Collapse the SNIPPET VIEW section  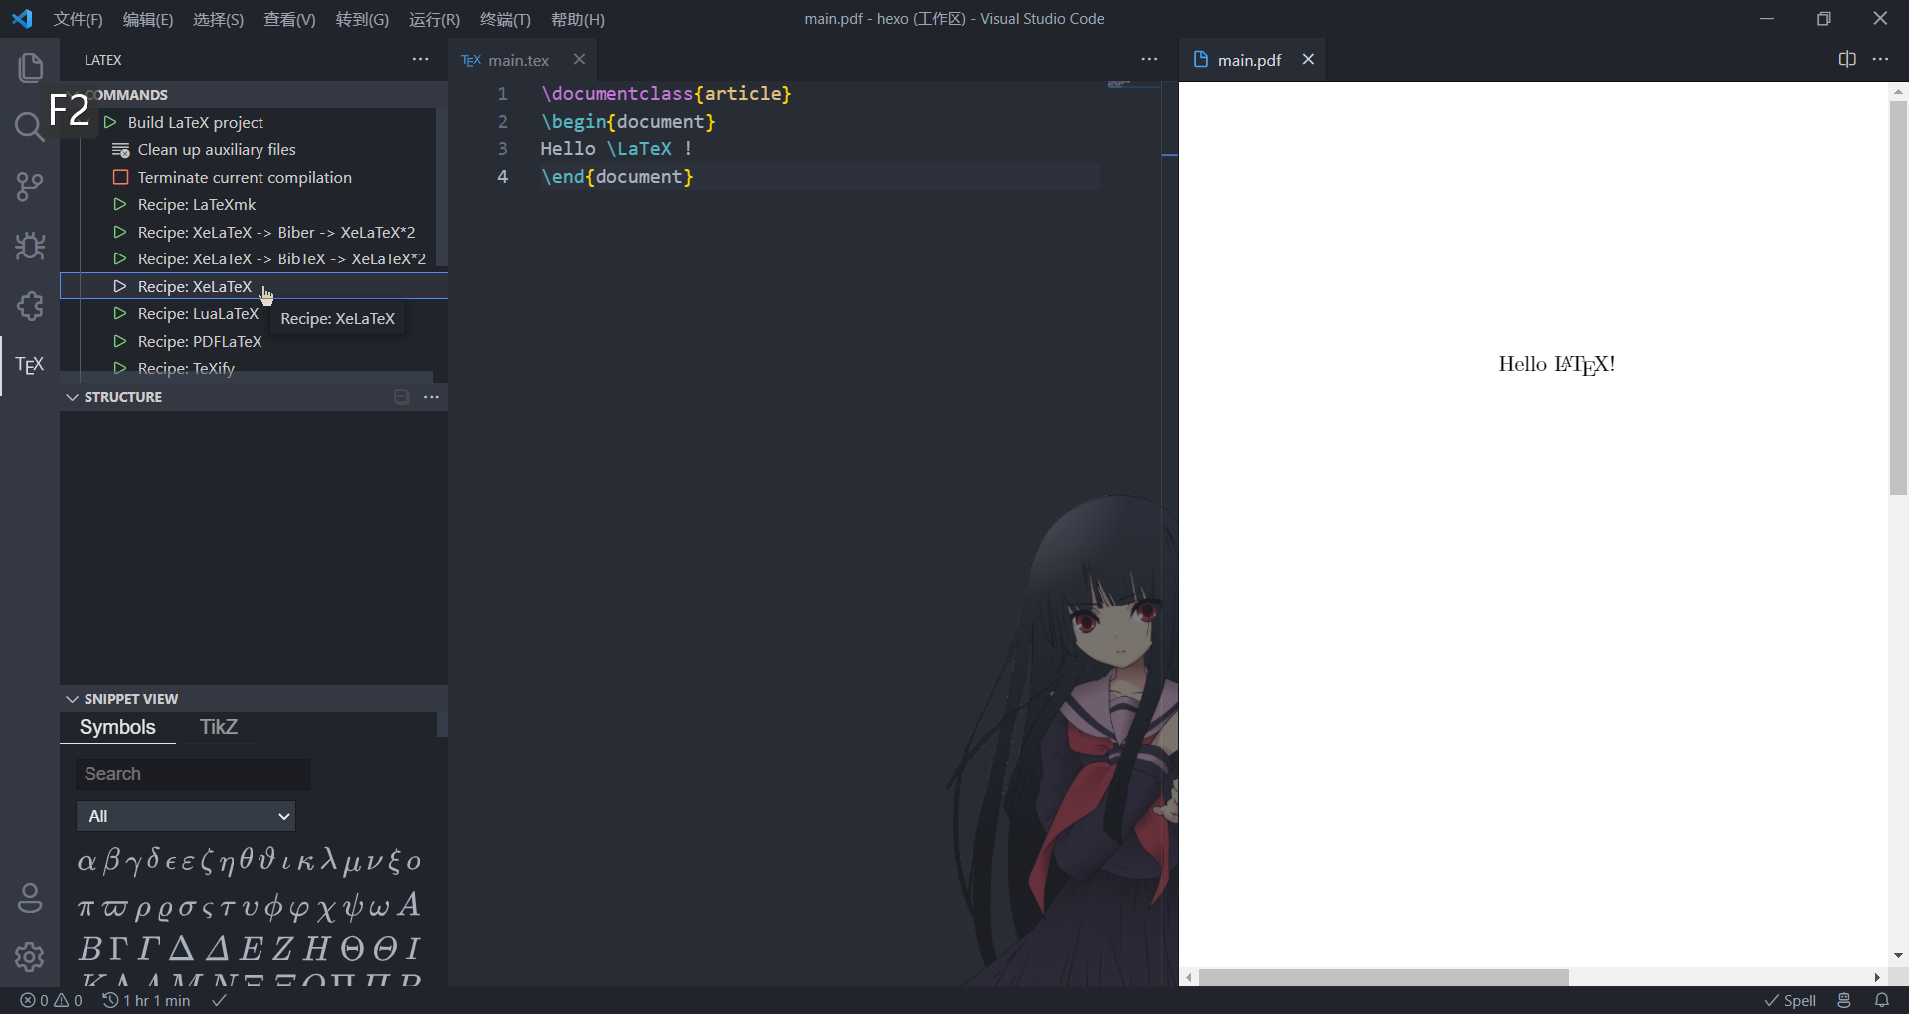point(72,699)
